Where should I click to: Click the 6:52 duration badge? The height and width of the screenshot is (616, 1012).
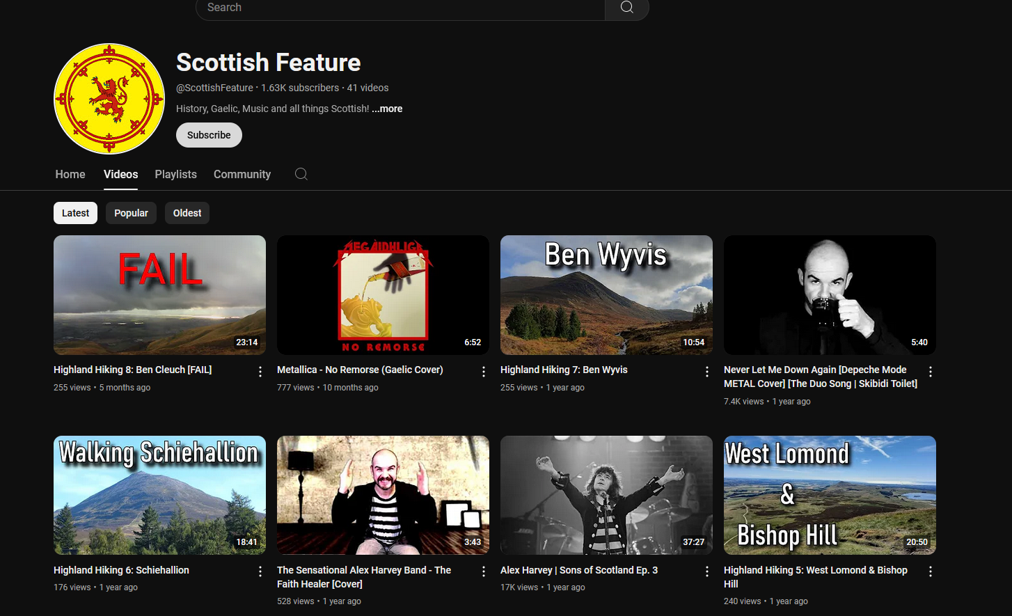[473, 342]
